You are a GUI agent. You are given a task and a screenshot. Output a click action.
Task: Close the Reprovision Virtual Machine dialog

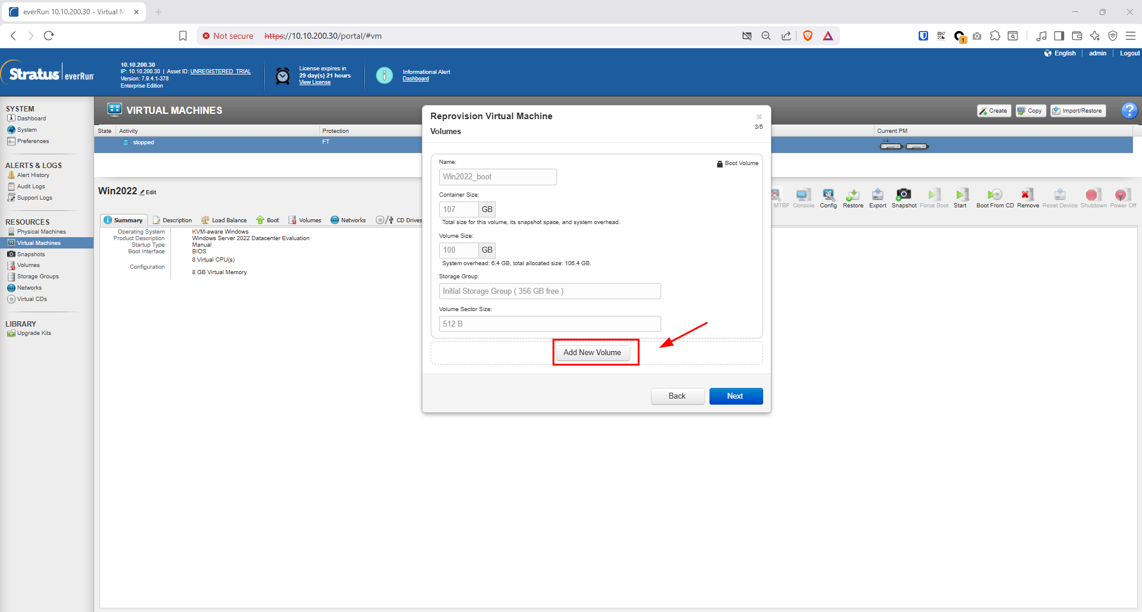759,117
